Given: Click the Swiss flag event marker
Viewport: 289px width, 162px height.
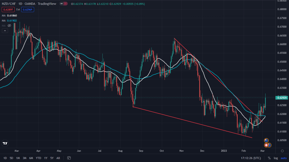Looking at the screenshot, I should click(266, 145).
